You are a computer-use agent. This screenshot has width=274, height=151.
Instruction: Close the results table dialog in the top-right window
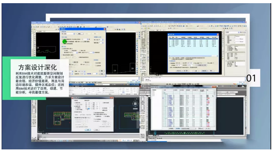(x=217, y=34)
